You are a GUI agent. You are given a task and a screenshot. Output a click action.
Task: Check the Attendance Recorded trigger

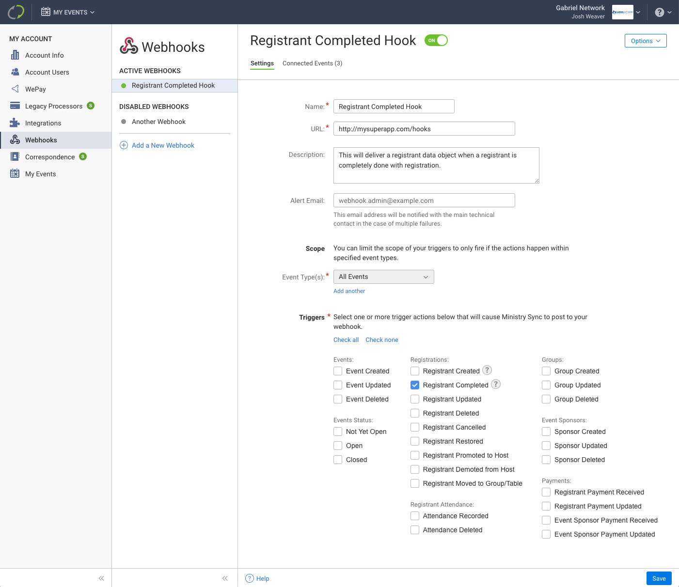point(415,516)
